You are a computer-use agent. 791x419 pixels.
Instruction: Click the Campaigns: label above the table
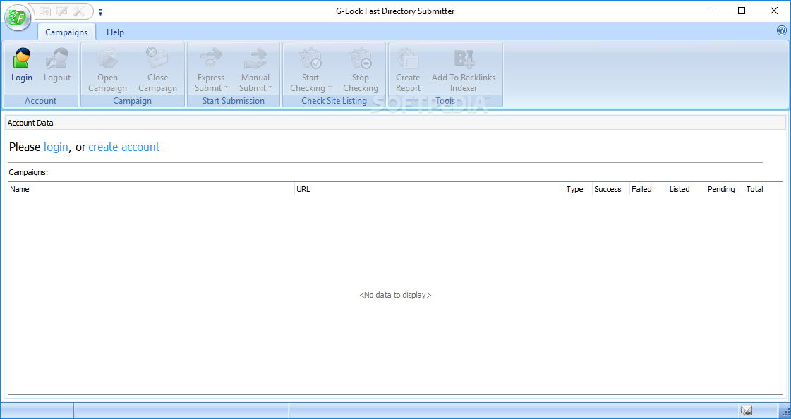pyautogui.click(x=28, y=172)
